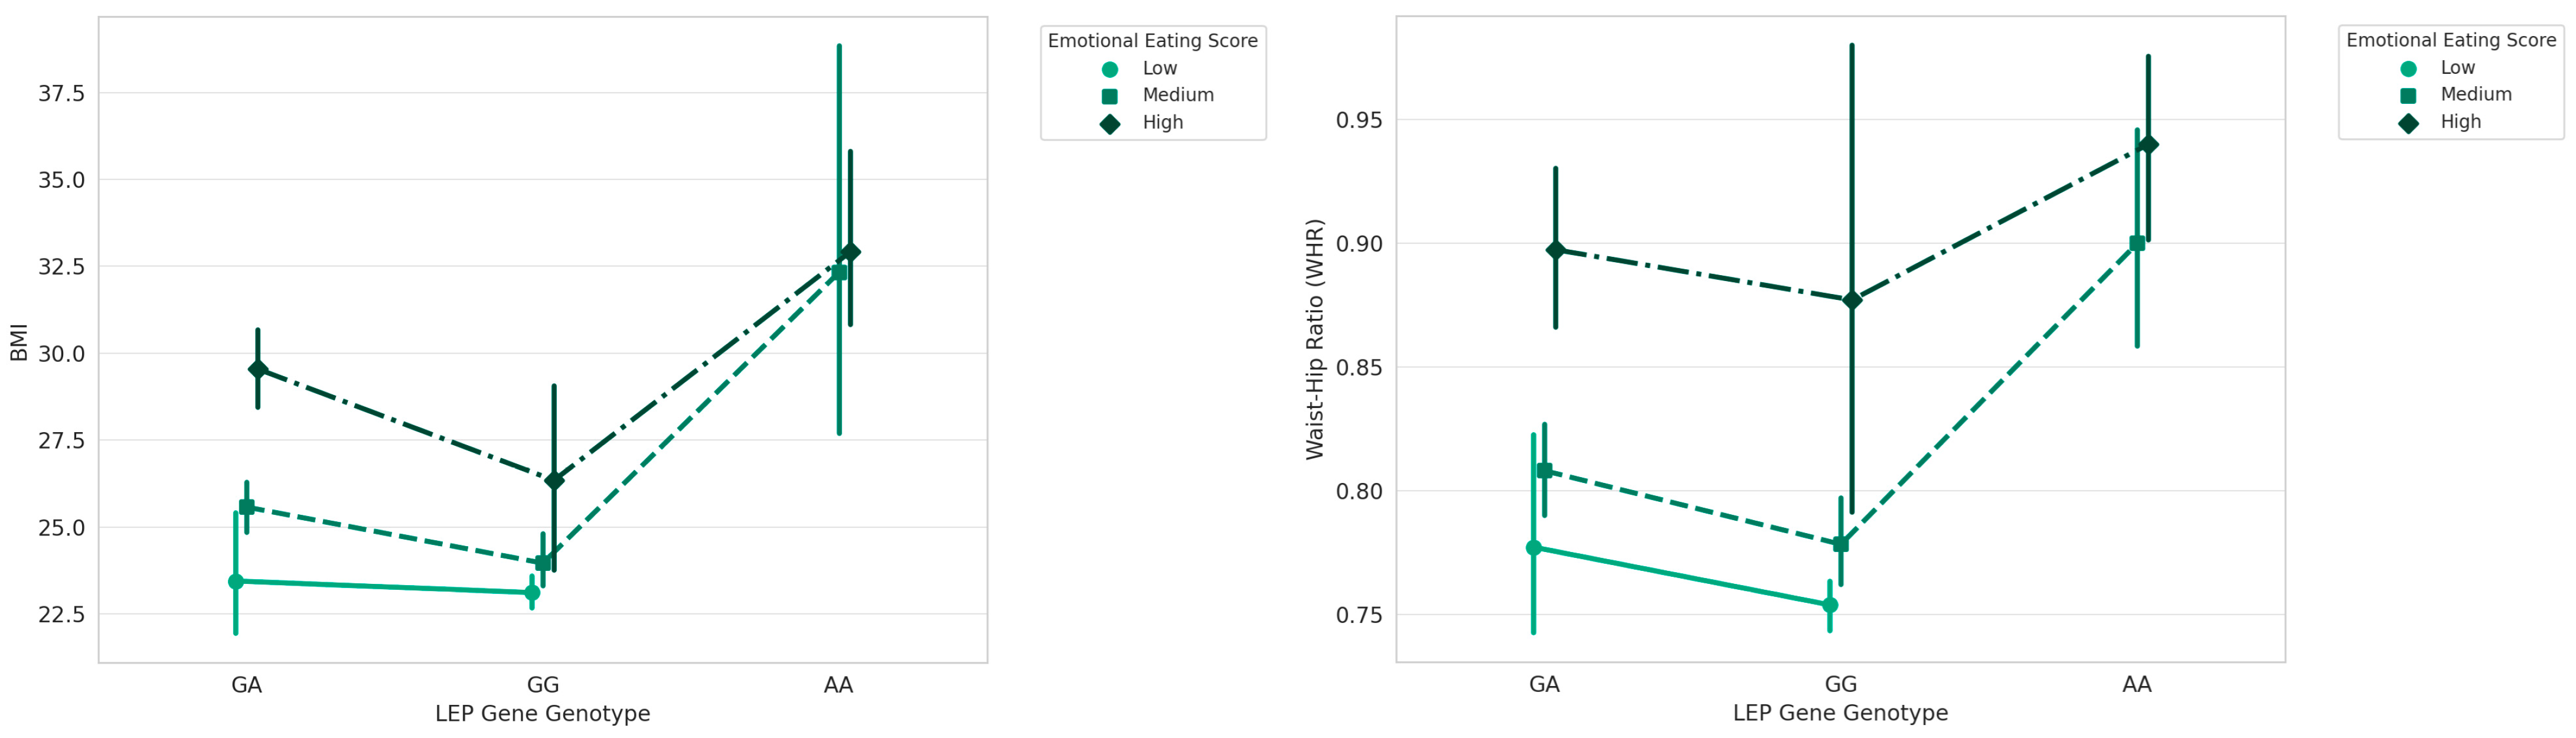This screenshot has height=738, width=2576.
Task: Click the Emotional Eating Score title in the BMI chart legend
Action: 1152,41
